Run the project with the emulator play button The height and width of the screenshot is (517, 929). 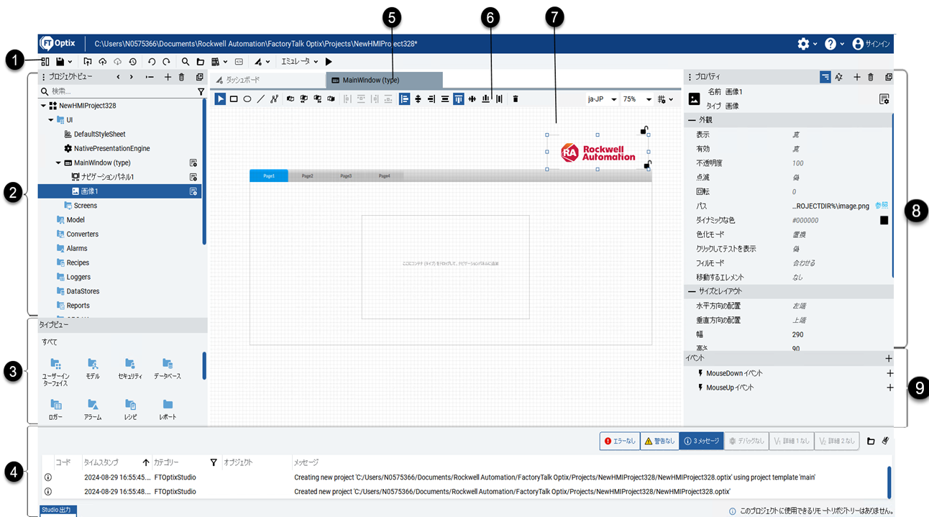(x=329, y=63)
